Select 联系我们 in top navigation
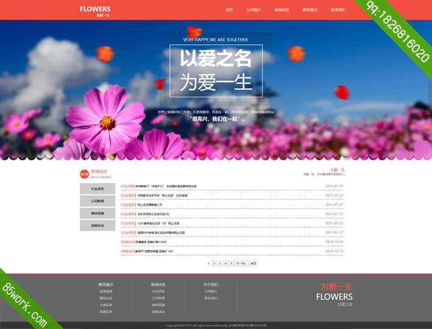 tap(338, 10)
